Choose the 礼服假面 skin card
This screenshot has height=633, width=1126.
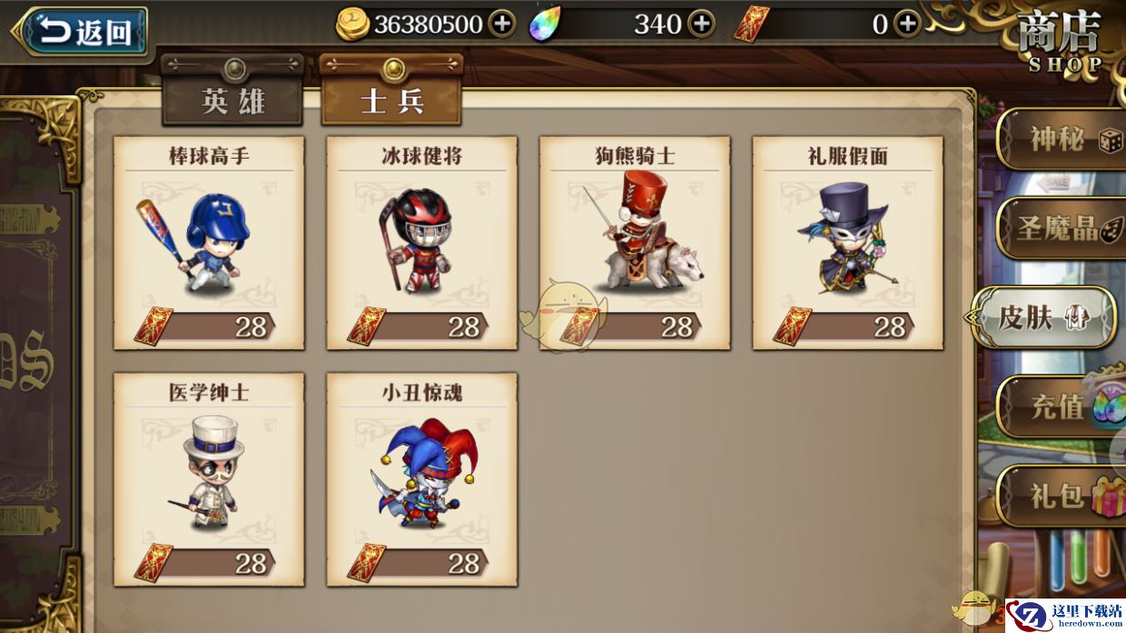[x=847, y=243]
